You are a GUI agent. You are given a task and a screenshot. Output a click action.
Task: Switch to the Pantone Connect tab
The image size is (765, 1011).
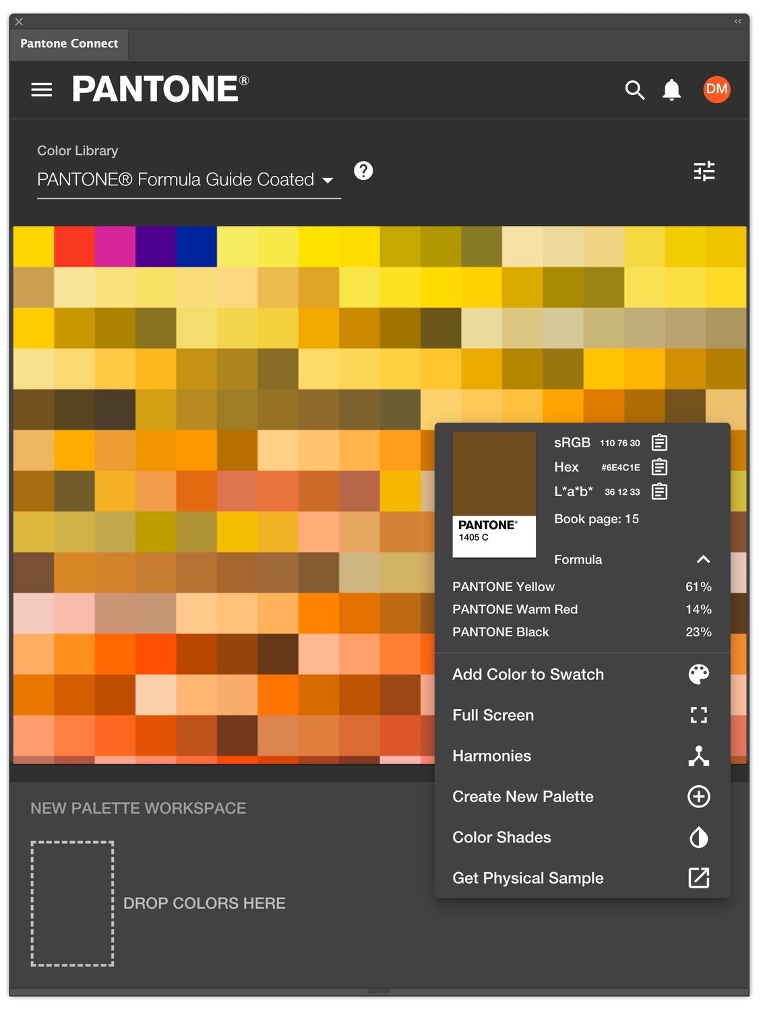pos(69,44)
